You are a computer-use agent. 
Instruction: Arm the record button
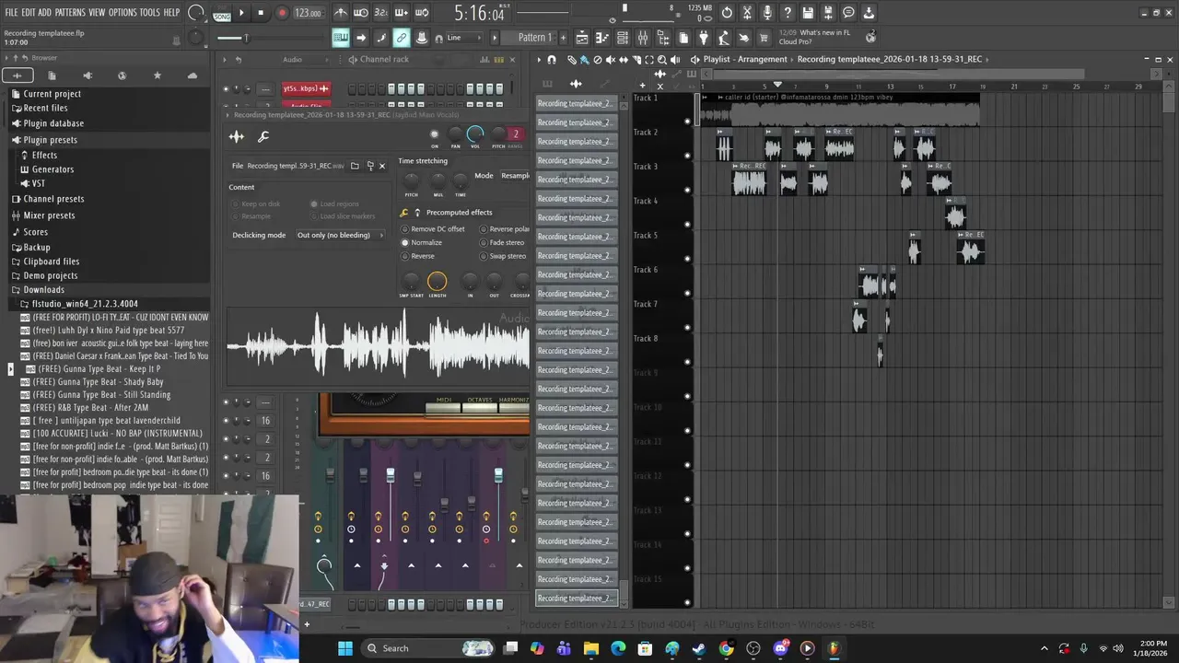coord(282,13)
